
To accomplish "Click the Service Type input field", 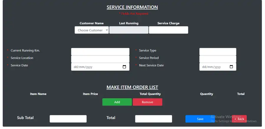I will click(x=218, y=52).
